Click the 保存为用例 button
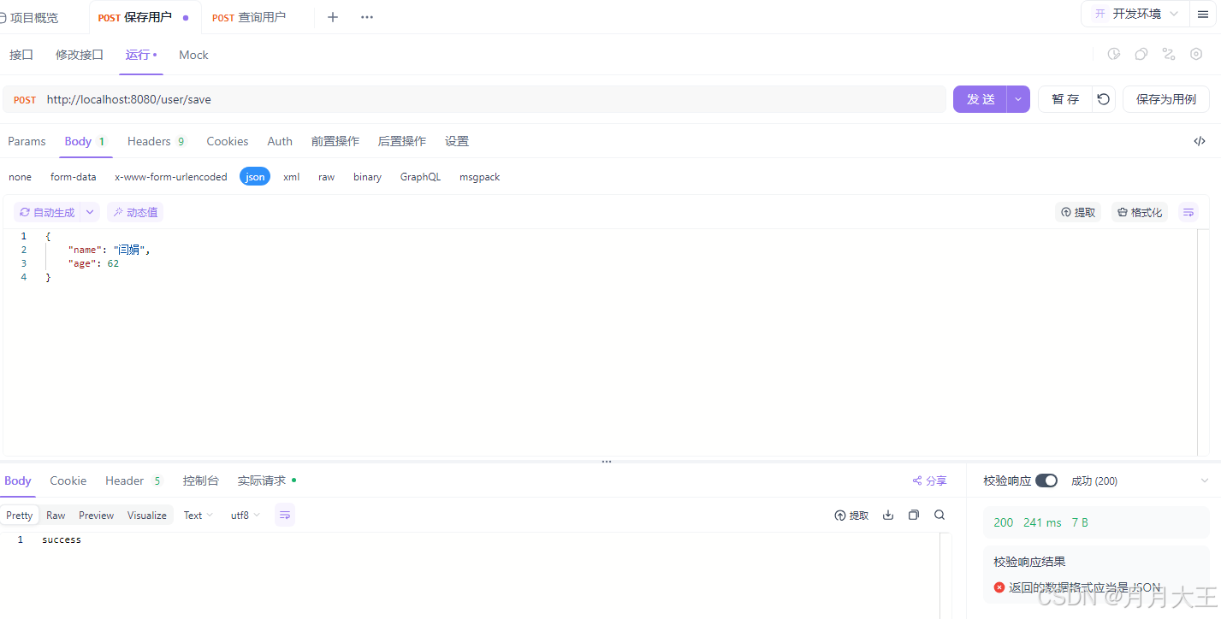1221x619 pixels. (1165, 99)
